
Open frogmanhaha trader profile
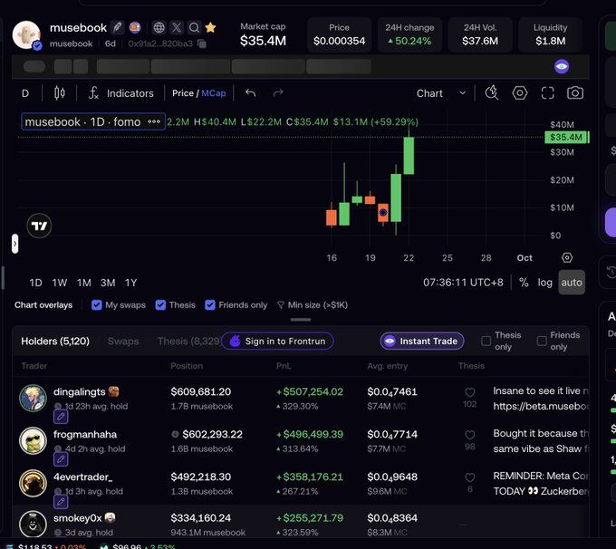pyautogui.click(x=85, y=434)
